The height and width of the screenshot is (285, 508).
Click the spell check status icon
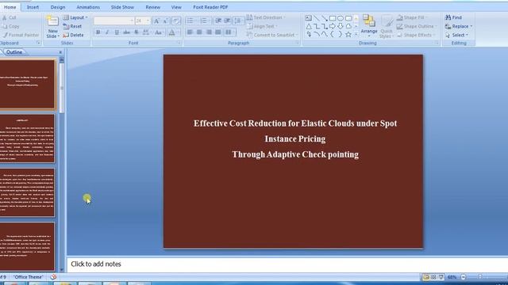53,277
